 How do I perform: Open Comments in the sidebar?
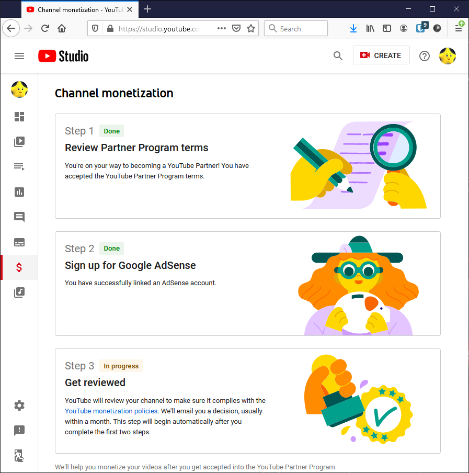point(19,217)
